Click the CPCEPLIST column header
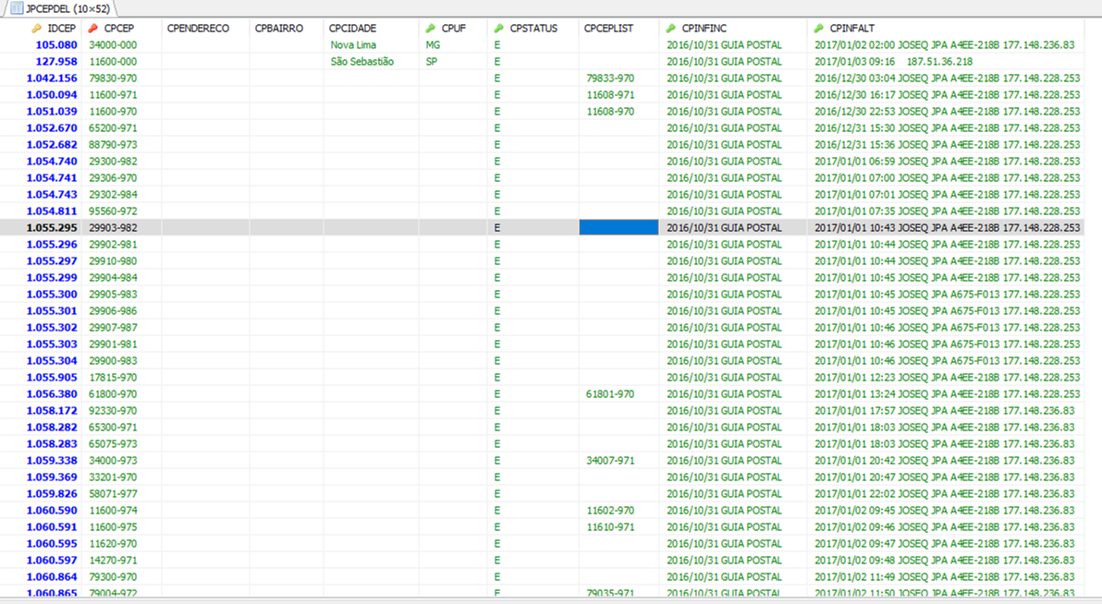Image resolution: width=1102 pixels, height=604 pixels. 608,28
